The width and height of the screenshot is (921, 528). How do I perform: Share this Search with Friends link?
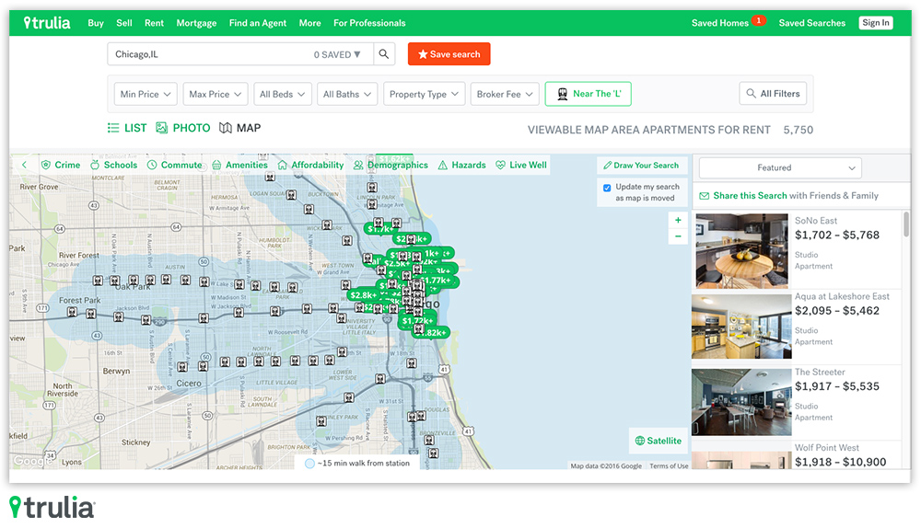789,196
